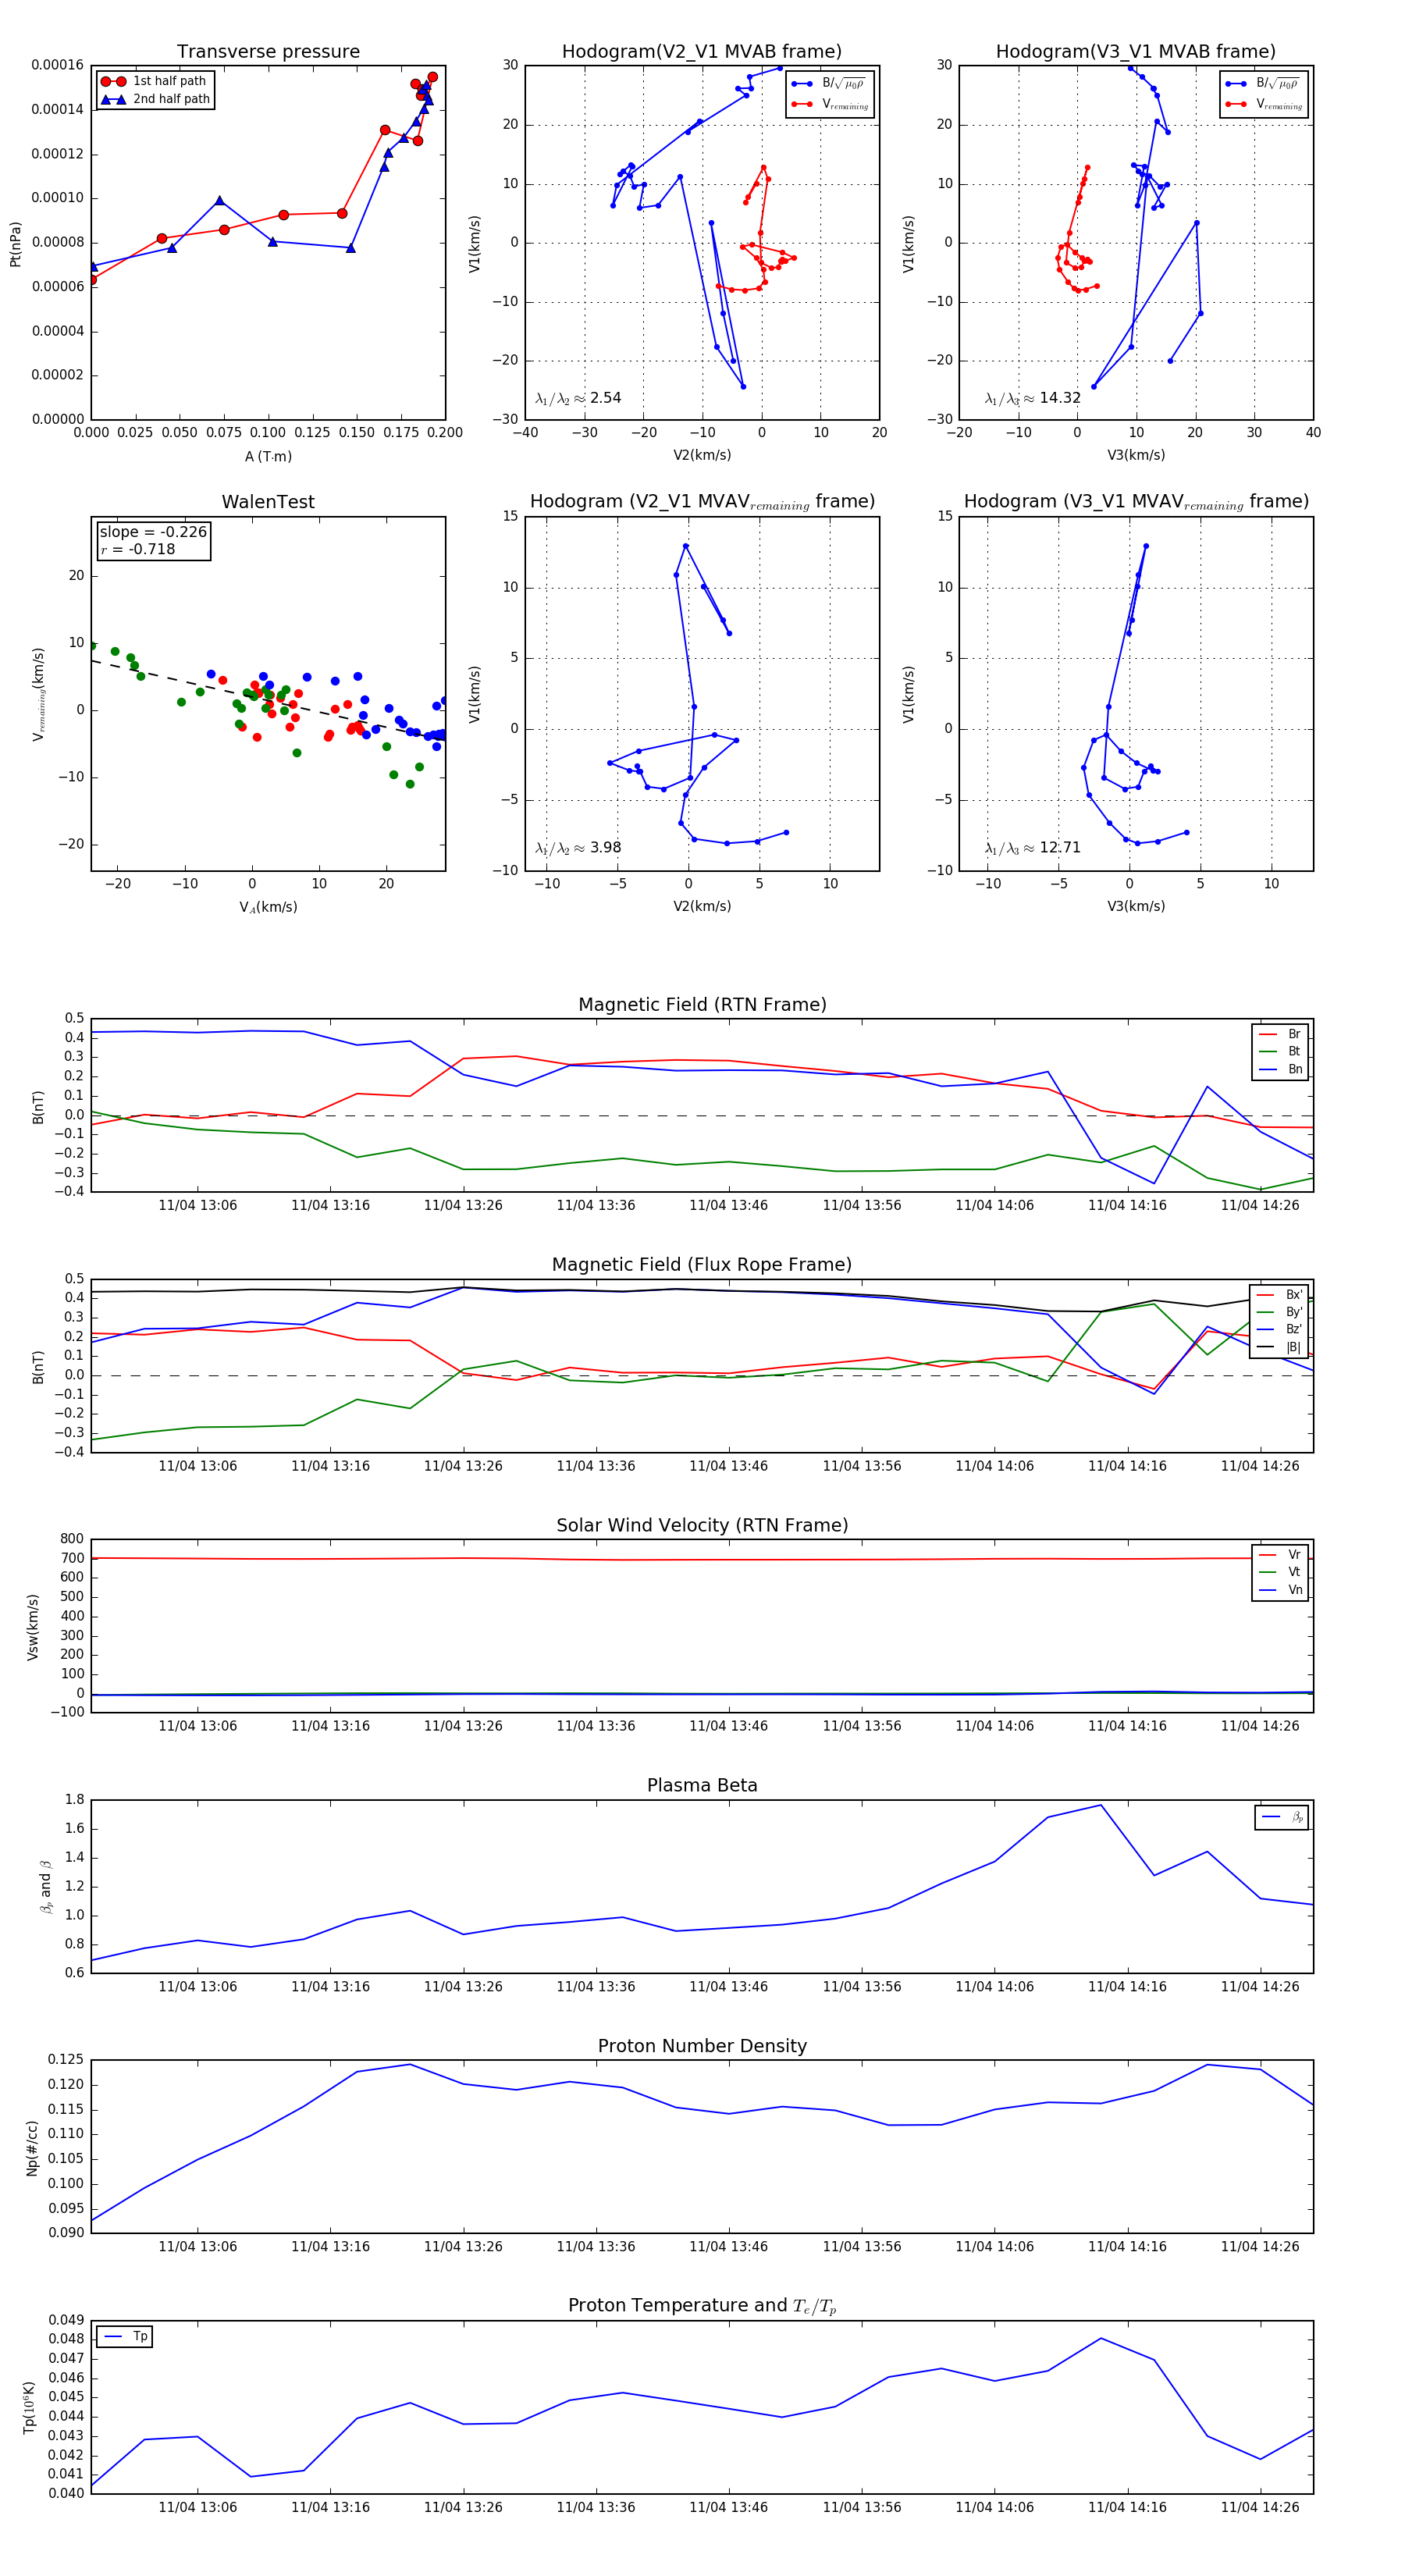
Task: Click the 'Transverse pressure' plot title
Action: pyautogui.click(x=268, y=52)
